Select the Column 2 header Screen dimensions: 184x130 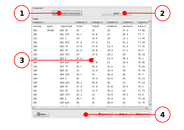pyautogui.click(x=83, y=22)
